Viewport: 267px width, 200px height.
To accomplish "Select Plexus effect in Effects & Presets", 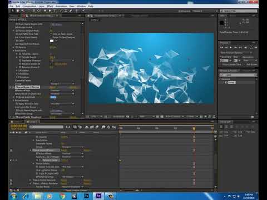I will coord(231,82).
